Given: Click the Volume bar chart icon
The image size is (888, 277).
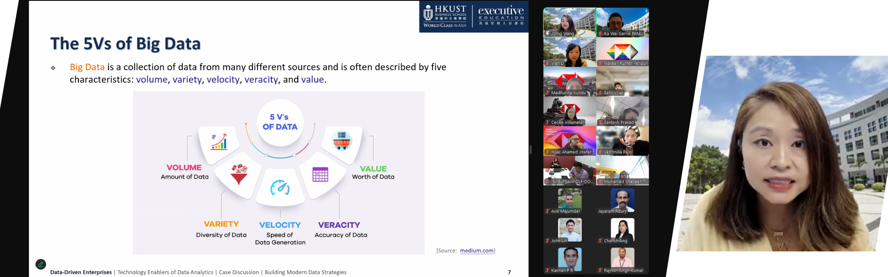Looking at the screenshot, I should point(219,141).
